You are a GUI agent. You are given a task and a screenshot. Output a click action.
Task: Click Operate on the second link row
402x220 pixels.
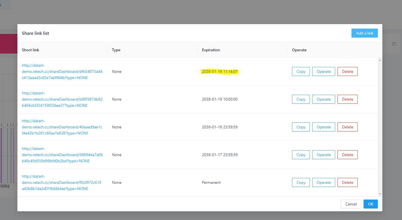323,99
